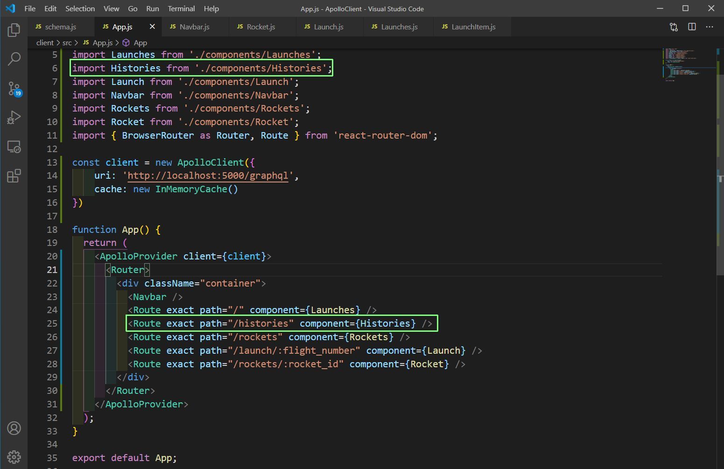The height and width of the screenshot is (469, 724).
Task: Open the Go menu
Action: (x=133, y=8)
